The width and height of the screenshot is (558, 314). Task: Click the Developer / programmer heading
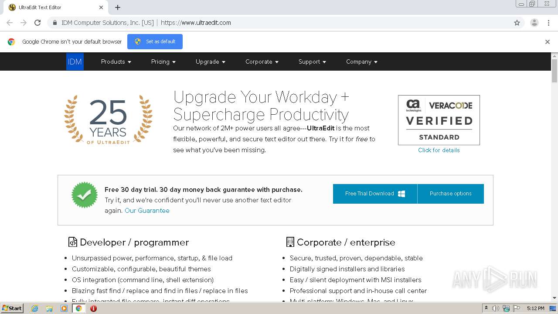(134, 242)
